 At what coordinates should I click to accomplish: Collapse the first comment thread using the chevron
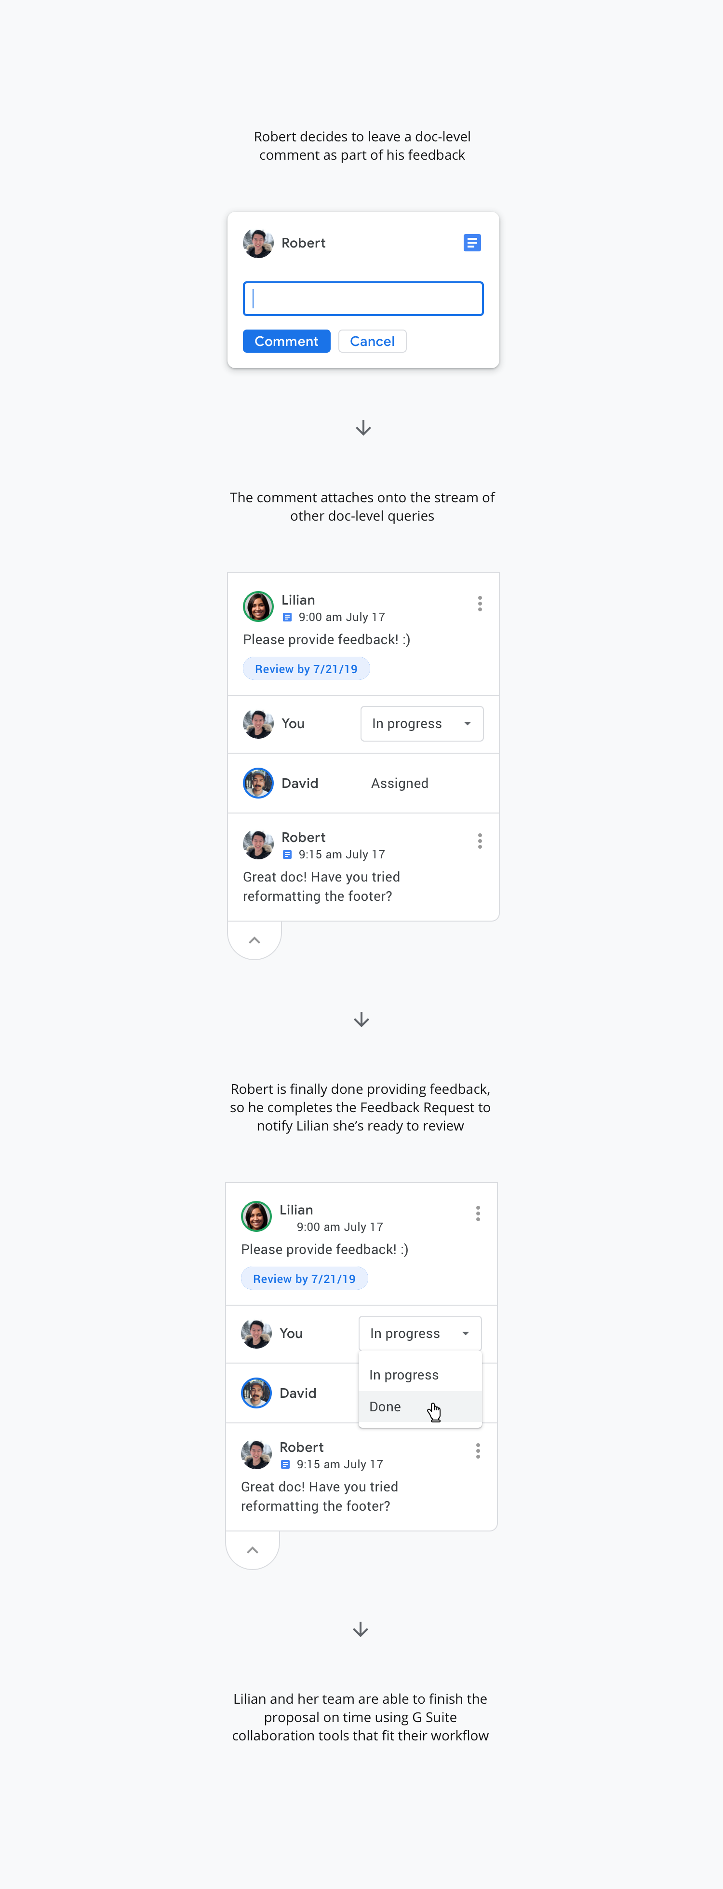tap(254, 940)
